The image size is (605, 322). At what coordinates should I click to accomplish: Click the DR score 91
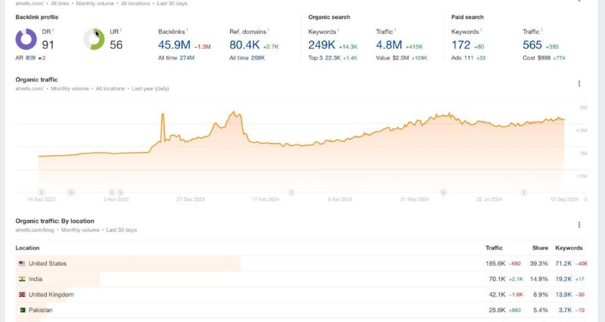(x=48, y=45)
